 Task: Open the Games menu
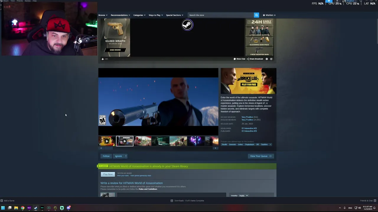(27, 1)
